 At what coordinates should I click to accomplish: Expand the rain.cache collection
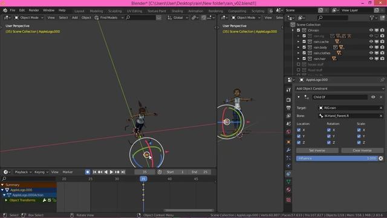click(x=298, y=42)
